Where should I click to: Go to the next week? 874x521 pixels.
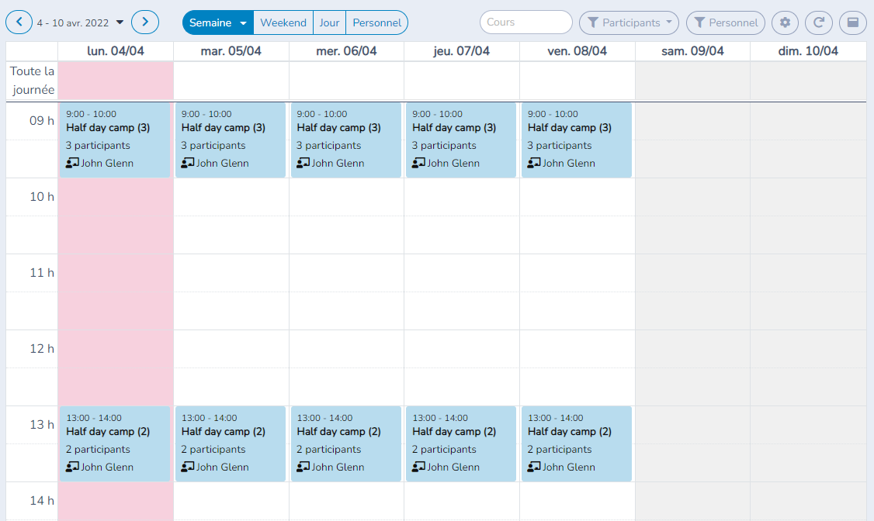point(145,22)
